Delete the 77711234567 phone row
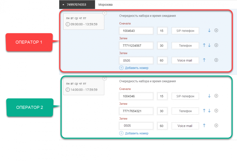Screen dimensions: 237x161 coord(216,45)
